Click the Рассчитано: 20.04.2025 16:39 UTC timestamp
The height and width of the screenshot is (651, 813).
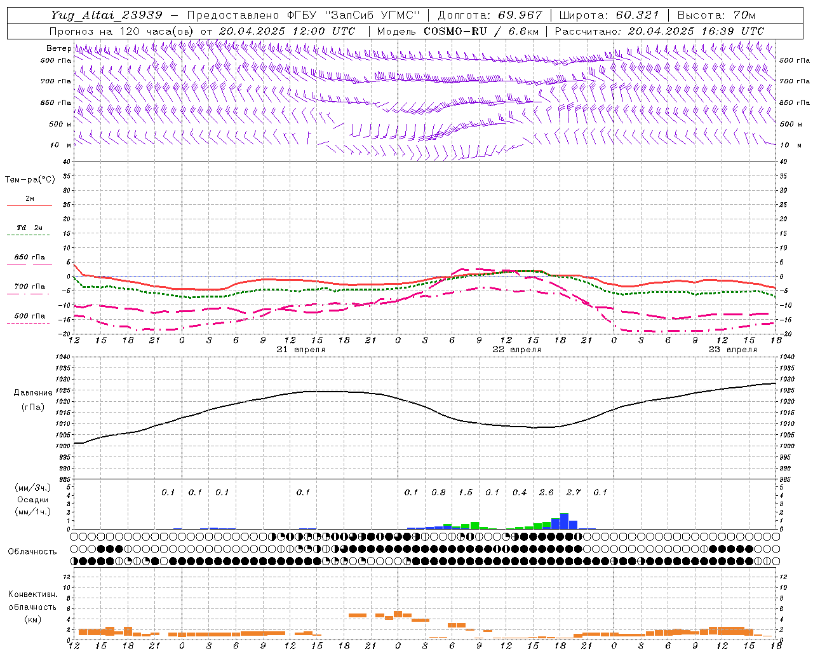pyautogui.click(x=659, y=31)
